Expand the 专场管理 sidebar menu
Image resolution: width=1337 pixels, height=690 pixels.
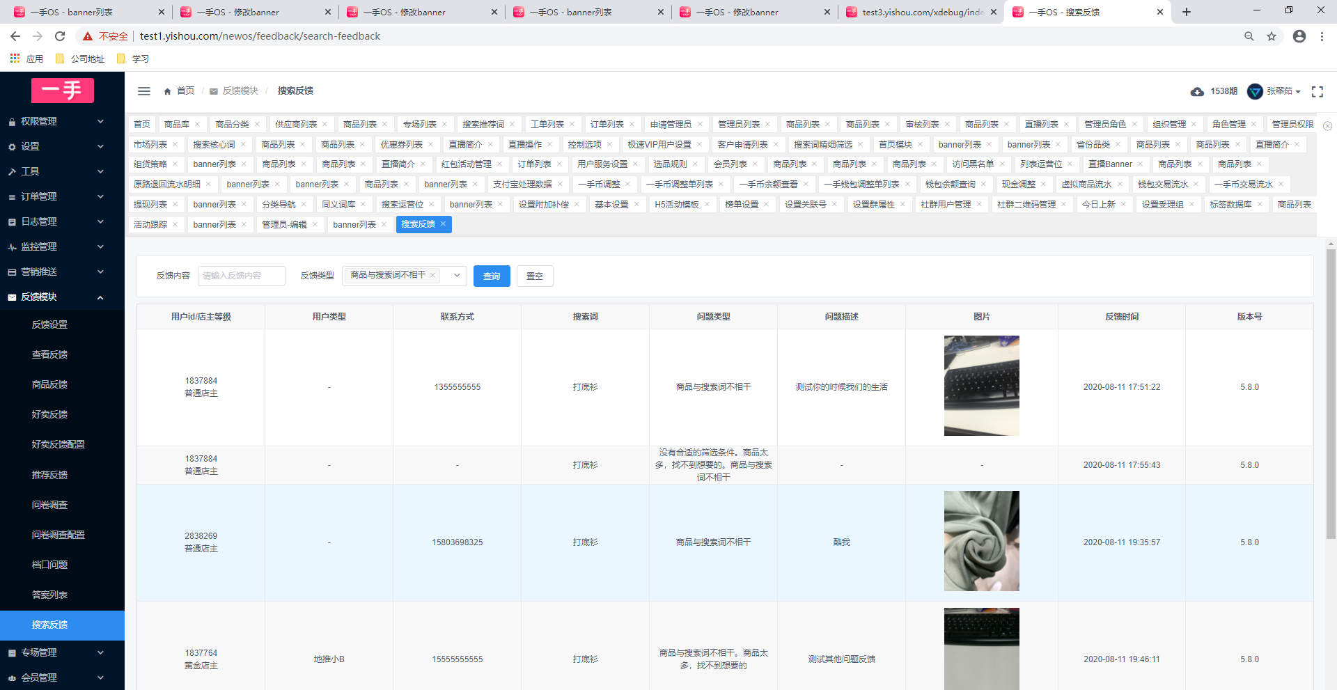[x=63, y=652]
